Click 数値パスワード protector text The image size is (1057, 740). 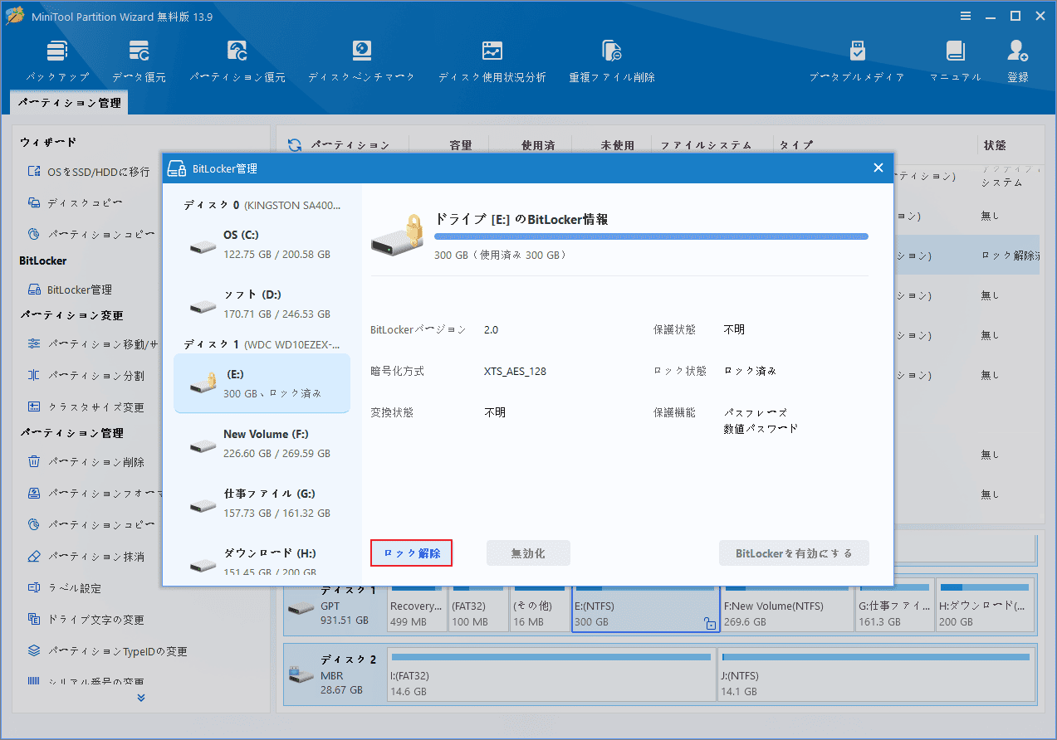click(761, 429)
